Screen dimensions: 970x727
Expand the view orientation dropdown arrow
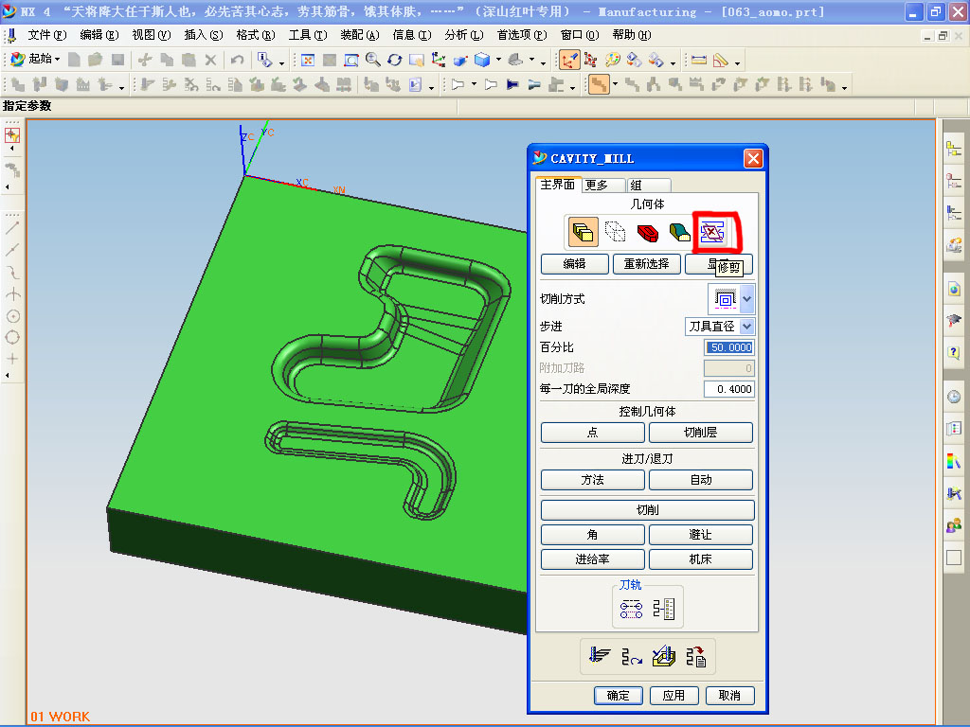[x=532, y=61]
